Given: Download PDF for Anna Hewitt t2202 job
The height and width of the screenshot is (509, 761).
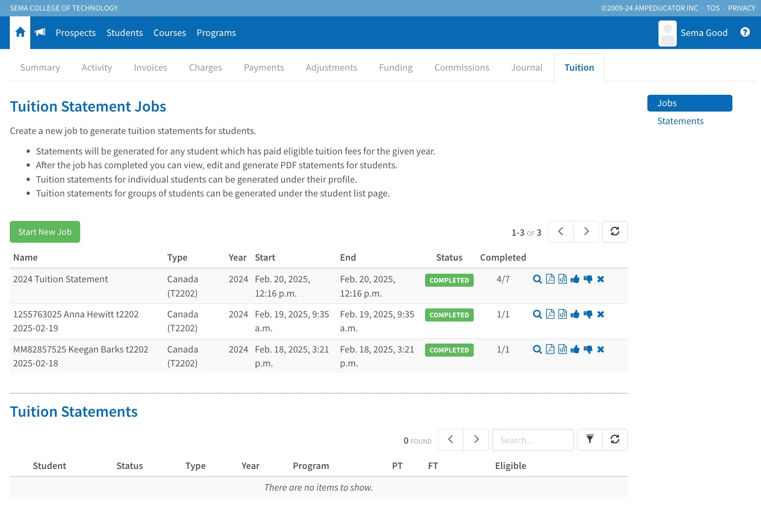Looking at the screenshot, I should [x=550, y=314].
